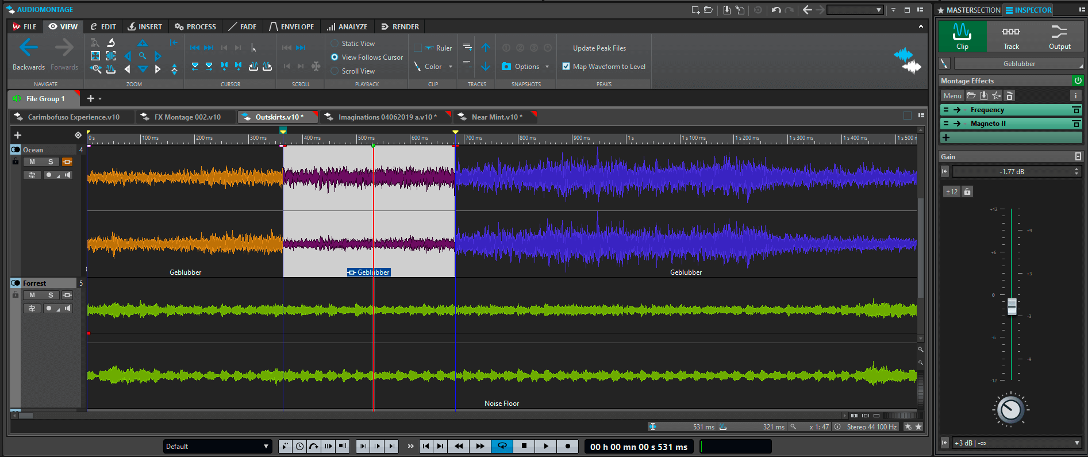Navigate Backwards with the blue arrow

pos(29,48)
